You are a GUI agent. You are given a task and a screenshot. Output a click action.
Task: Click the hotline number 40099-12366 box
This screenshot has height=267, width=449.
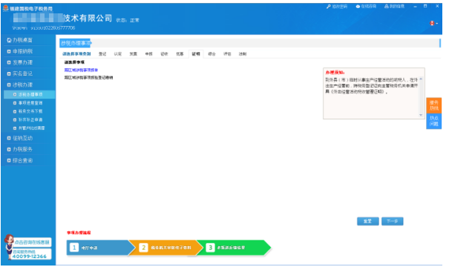click(31, 254)
